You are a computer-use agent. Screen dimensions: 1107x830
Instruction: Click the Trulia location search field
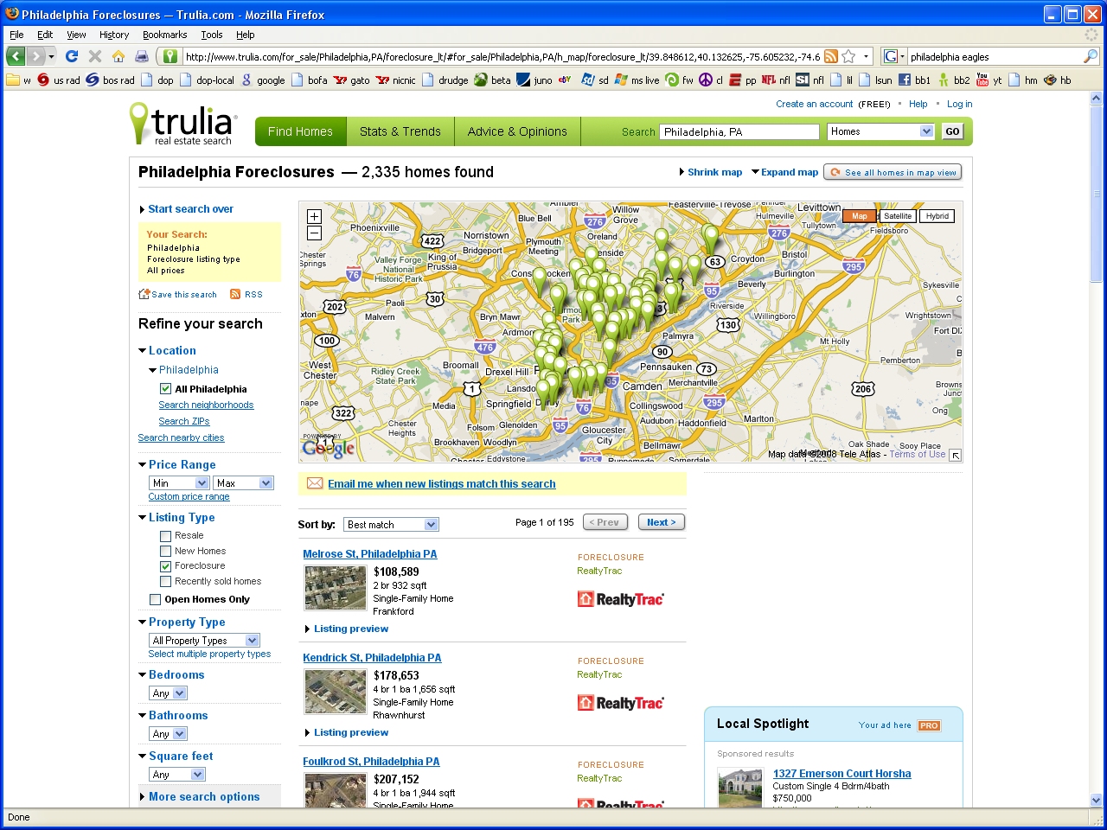pos(739,131)
